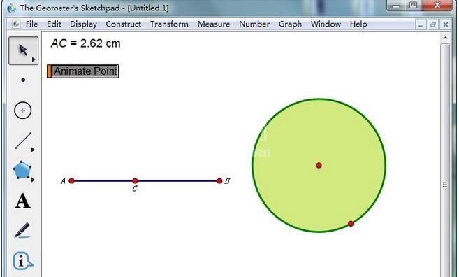
Task: Open the Number menu
Action: (x=254, y=24)
